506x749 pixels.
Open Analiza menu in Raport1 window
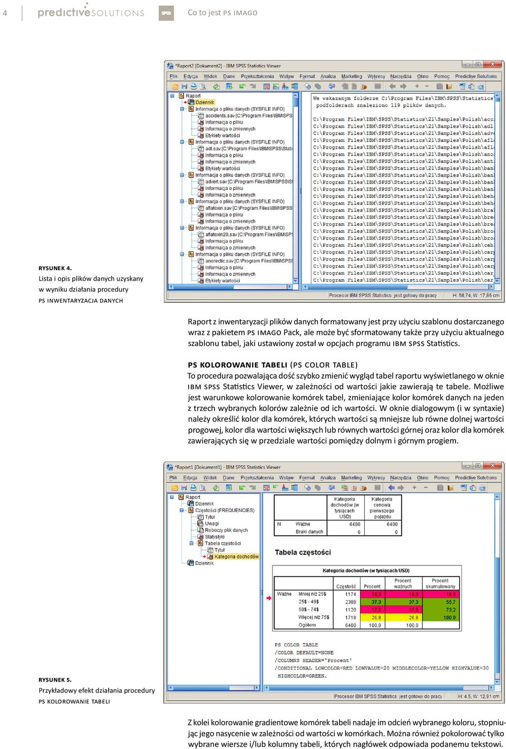click(x=328, y=478)
